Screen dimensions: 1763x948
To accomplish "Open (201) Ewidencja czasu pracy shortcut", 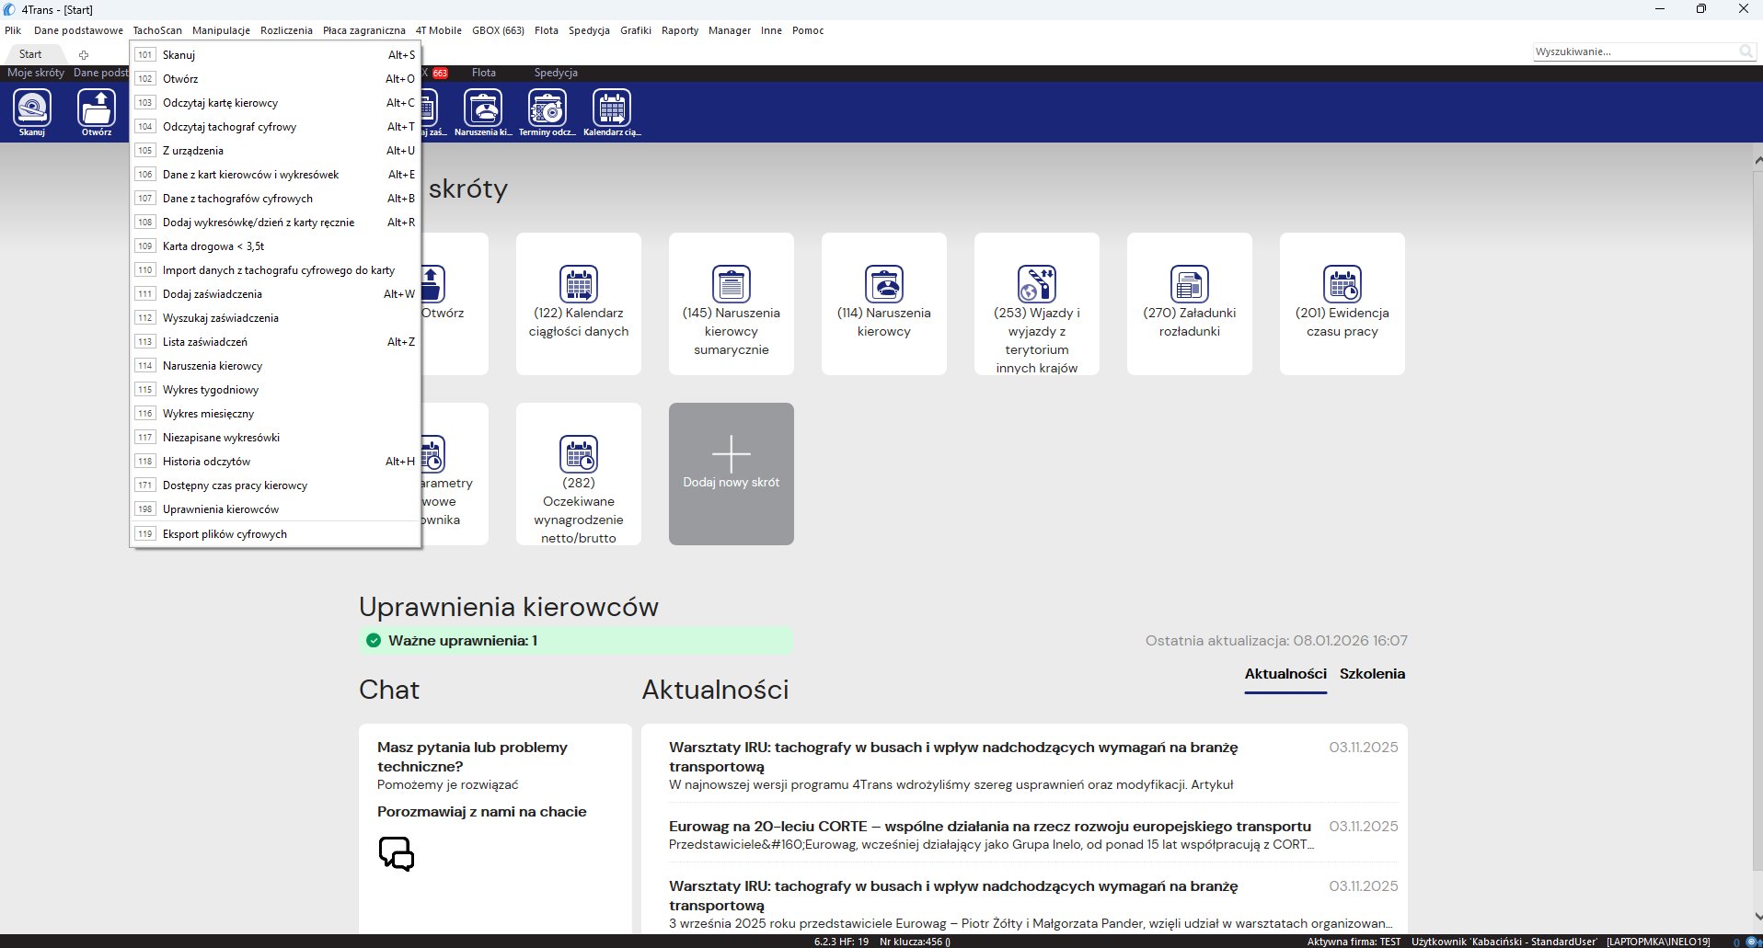I will (x=1342, y=303).
